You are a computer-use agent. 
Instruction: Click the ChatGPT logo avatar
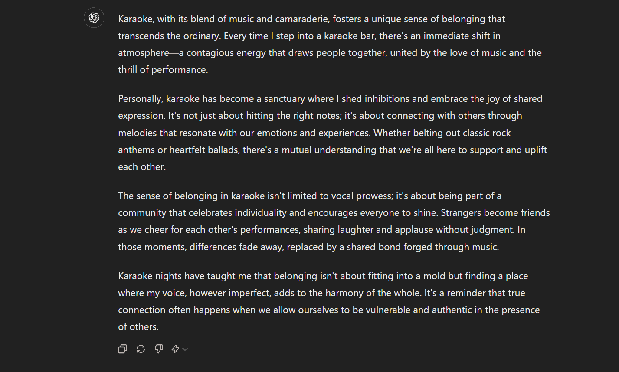94,18
